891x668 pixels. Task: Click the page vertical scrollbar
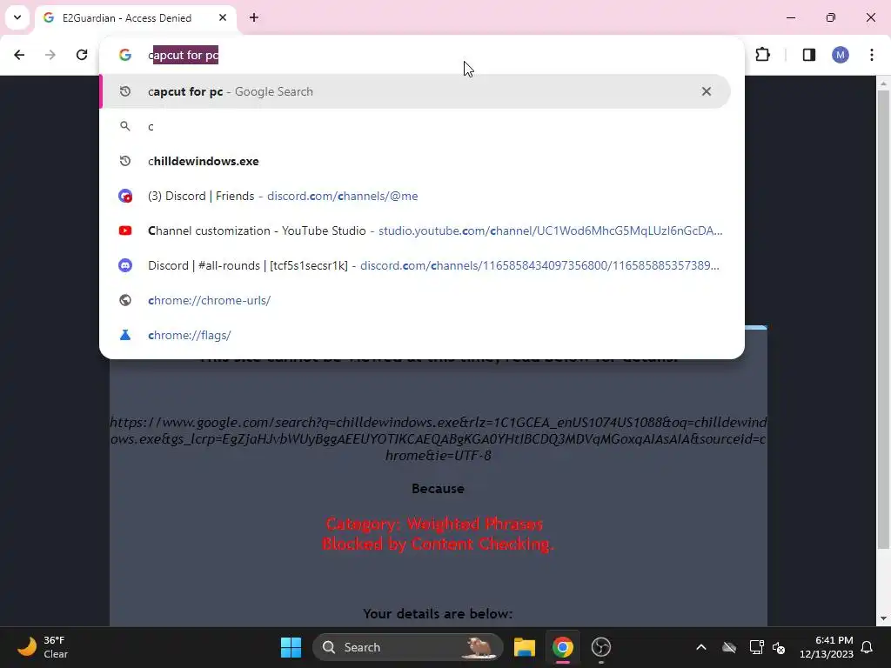(884, 321)
